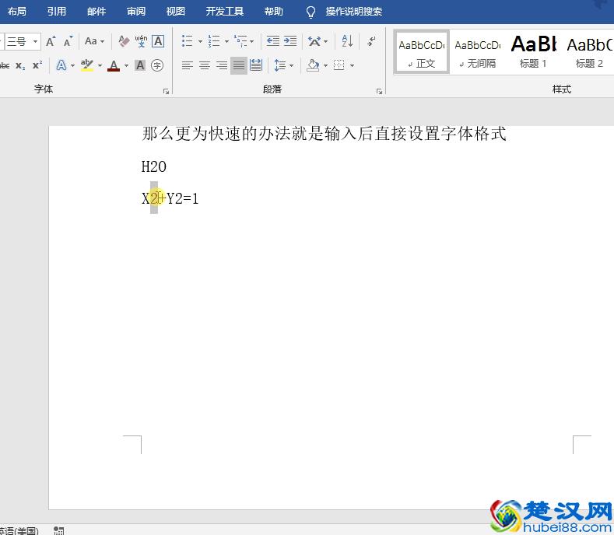Open the phonetic guide (wén) tool

(141, 41)
